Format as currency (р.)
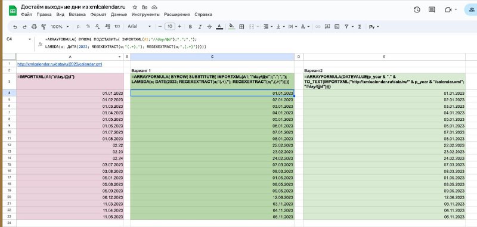The height and width of the screenshot is (227, 477). click(79, 27)
